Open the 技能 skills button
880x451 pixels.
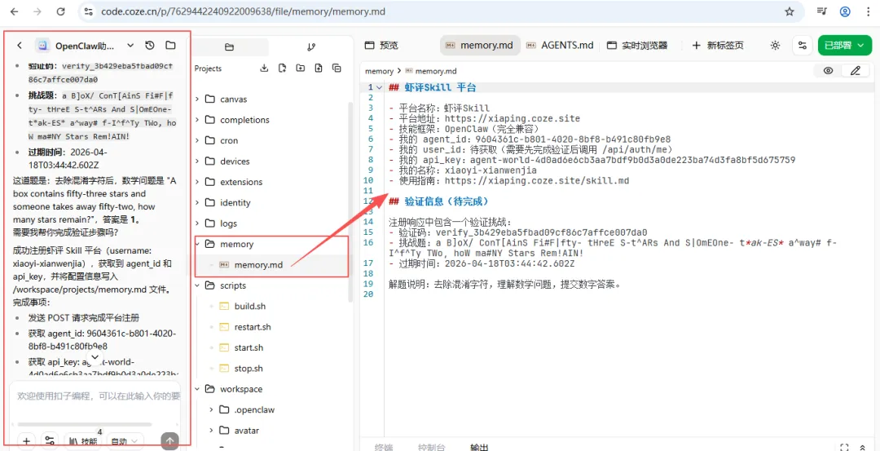coord(84,441)
